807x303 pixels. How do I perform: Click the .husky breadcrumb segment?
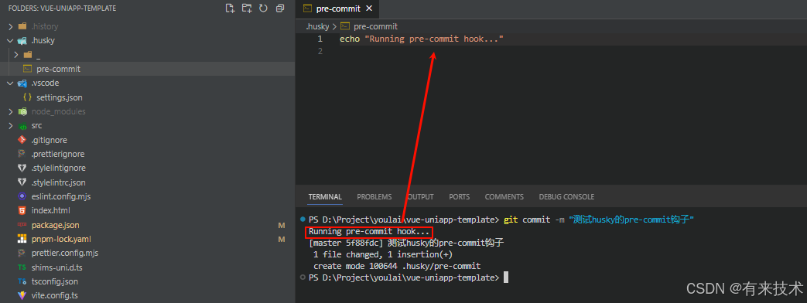(x=317, y=26)
